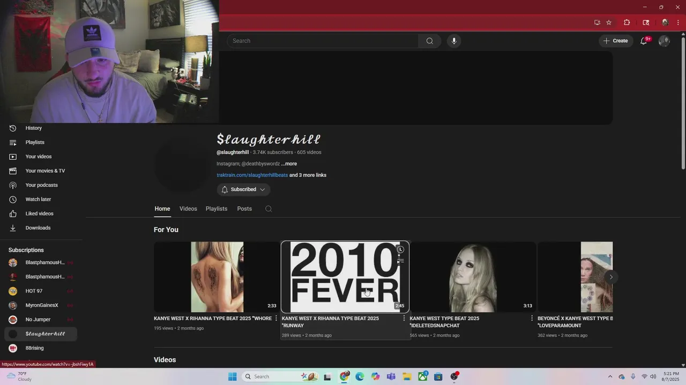The image size is (686, 385).
Task: Open 'LOVEPARAMOUNT' Beyoncé x Kanye video title
Action: (x=575, y=322)
